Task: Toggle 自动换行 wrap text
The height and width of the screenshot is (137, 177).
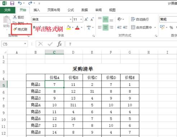Action: pyautogui.click(x=140, y=19)
